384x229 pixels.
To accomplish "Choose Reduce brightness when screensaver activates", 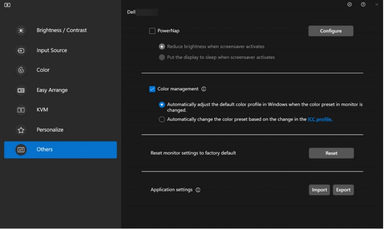I will 162,46.
